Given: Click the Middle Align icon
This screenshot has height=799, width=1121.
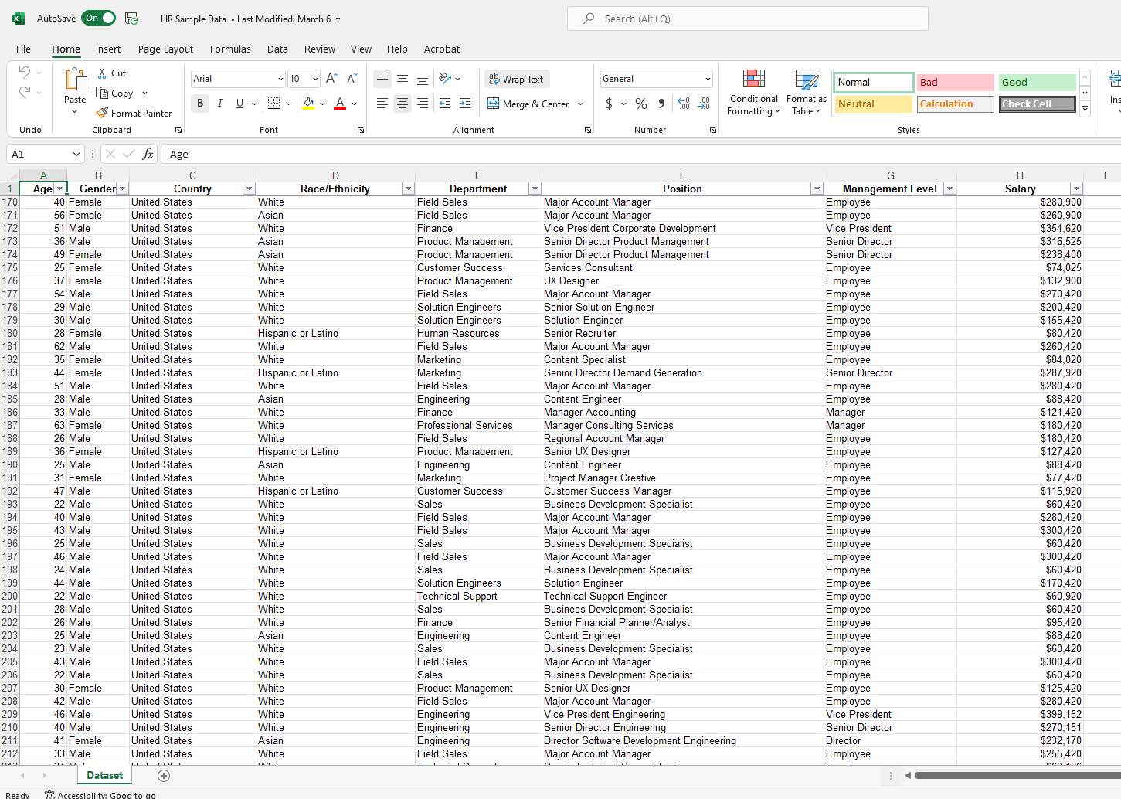Looking at the screenshot, I should 403,79.
